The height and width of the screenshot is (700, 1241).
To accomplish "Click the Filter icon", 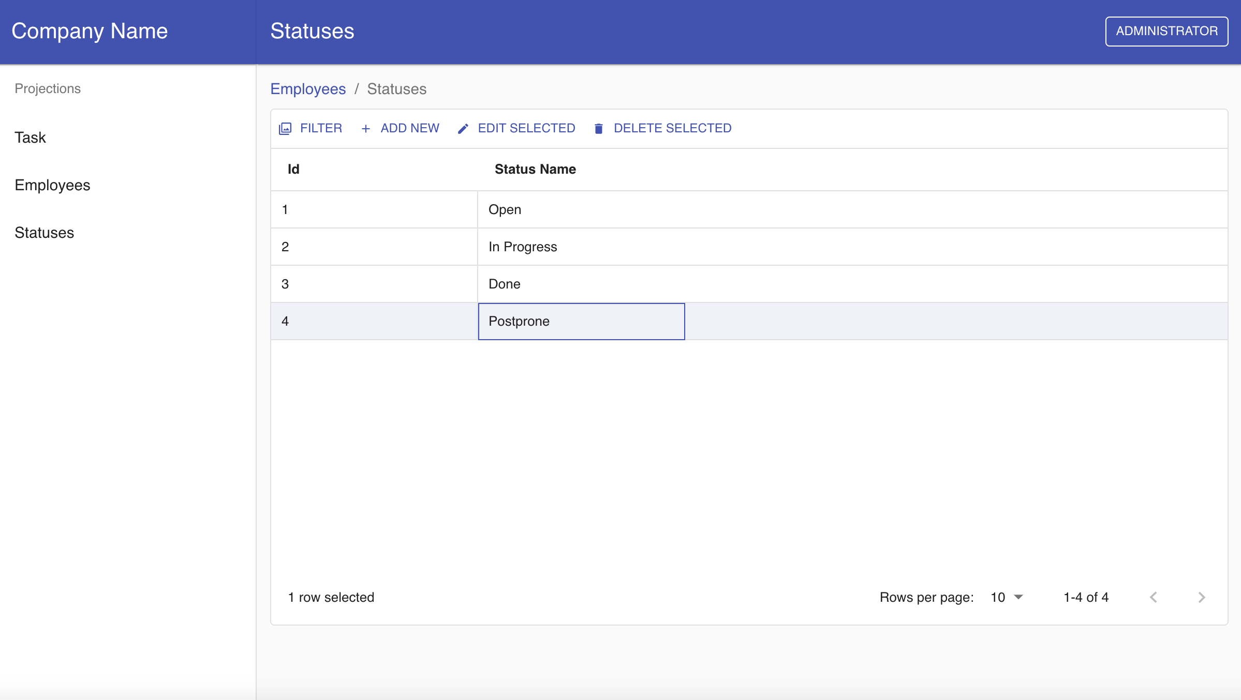I will coord(285,128).
